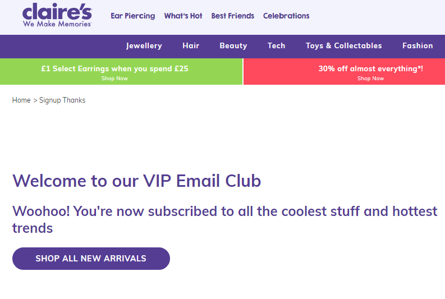Screen dimensions: 445x299
Task: Go to Home breadcrumb link
Action: coord(21,100)
